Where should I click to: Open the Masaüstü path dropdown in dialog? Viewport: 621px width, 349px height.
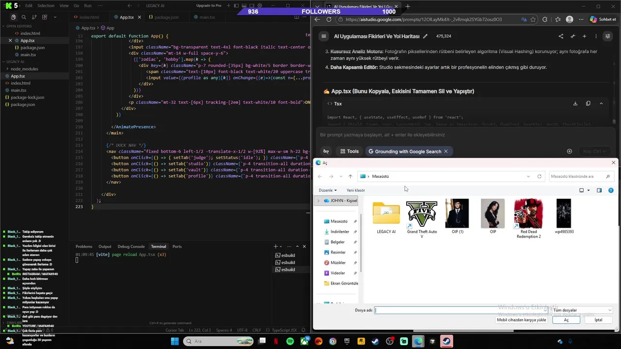(528, 176)
